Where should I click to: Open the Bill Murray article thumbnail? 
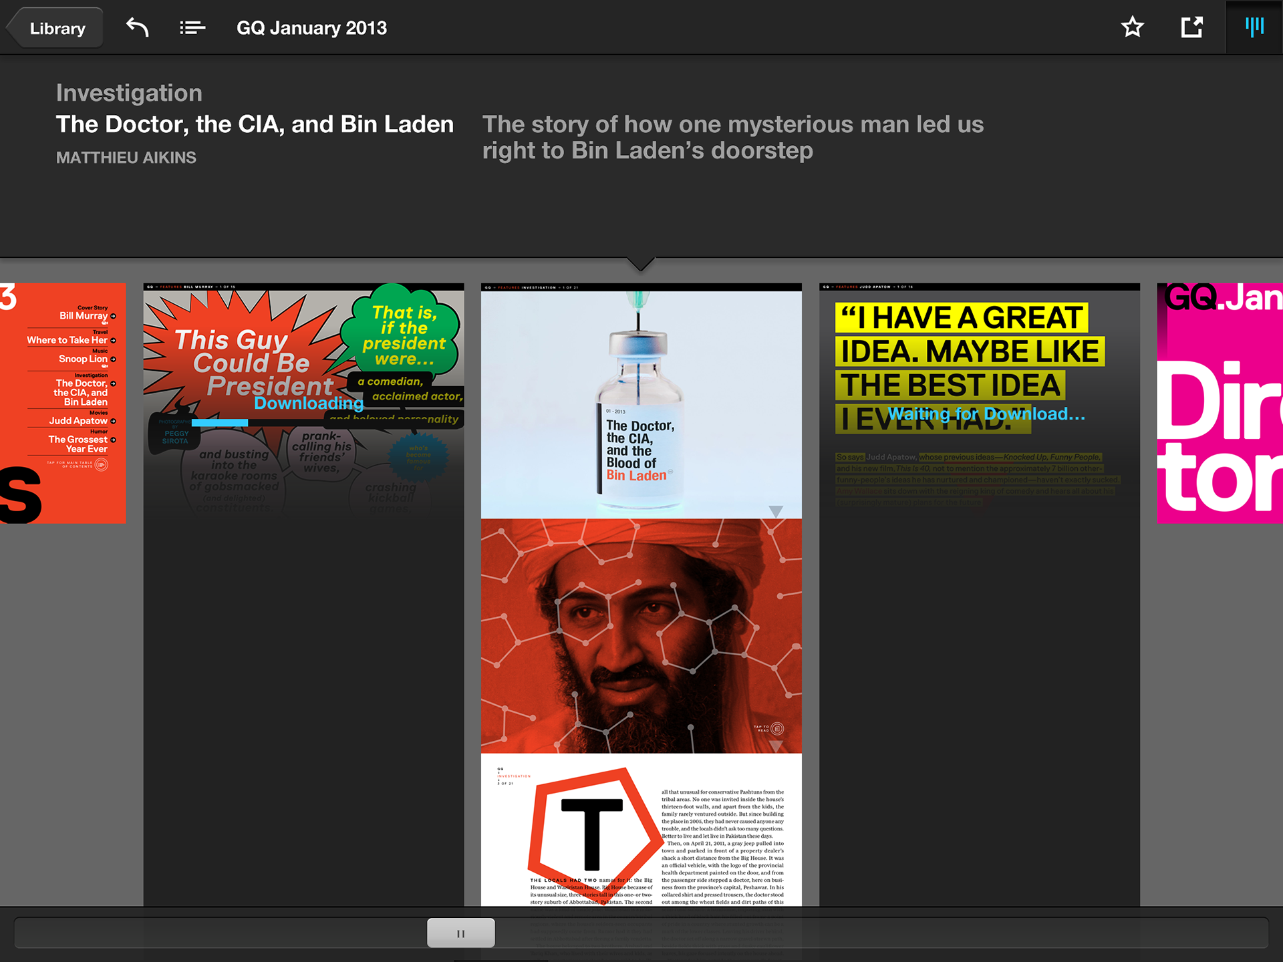pyautogui.click(x=303, y=595)
